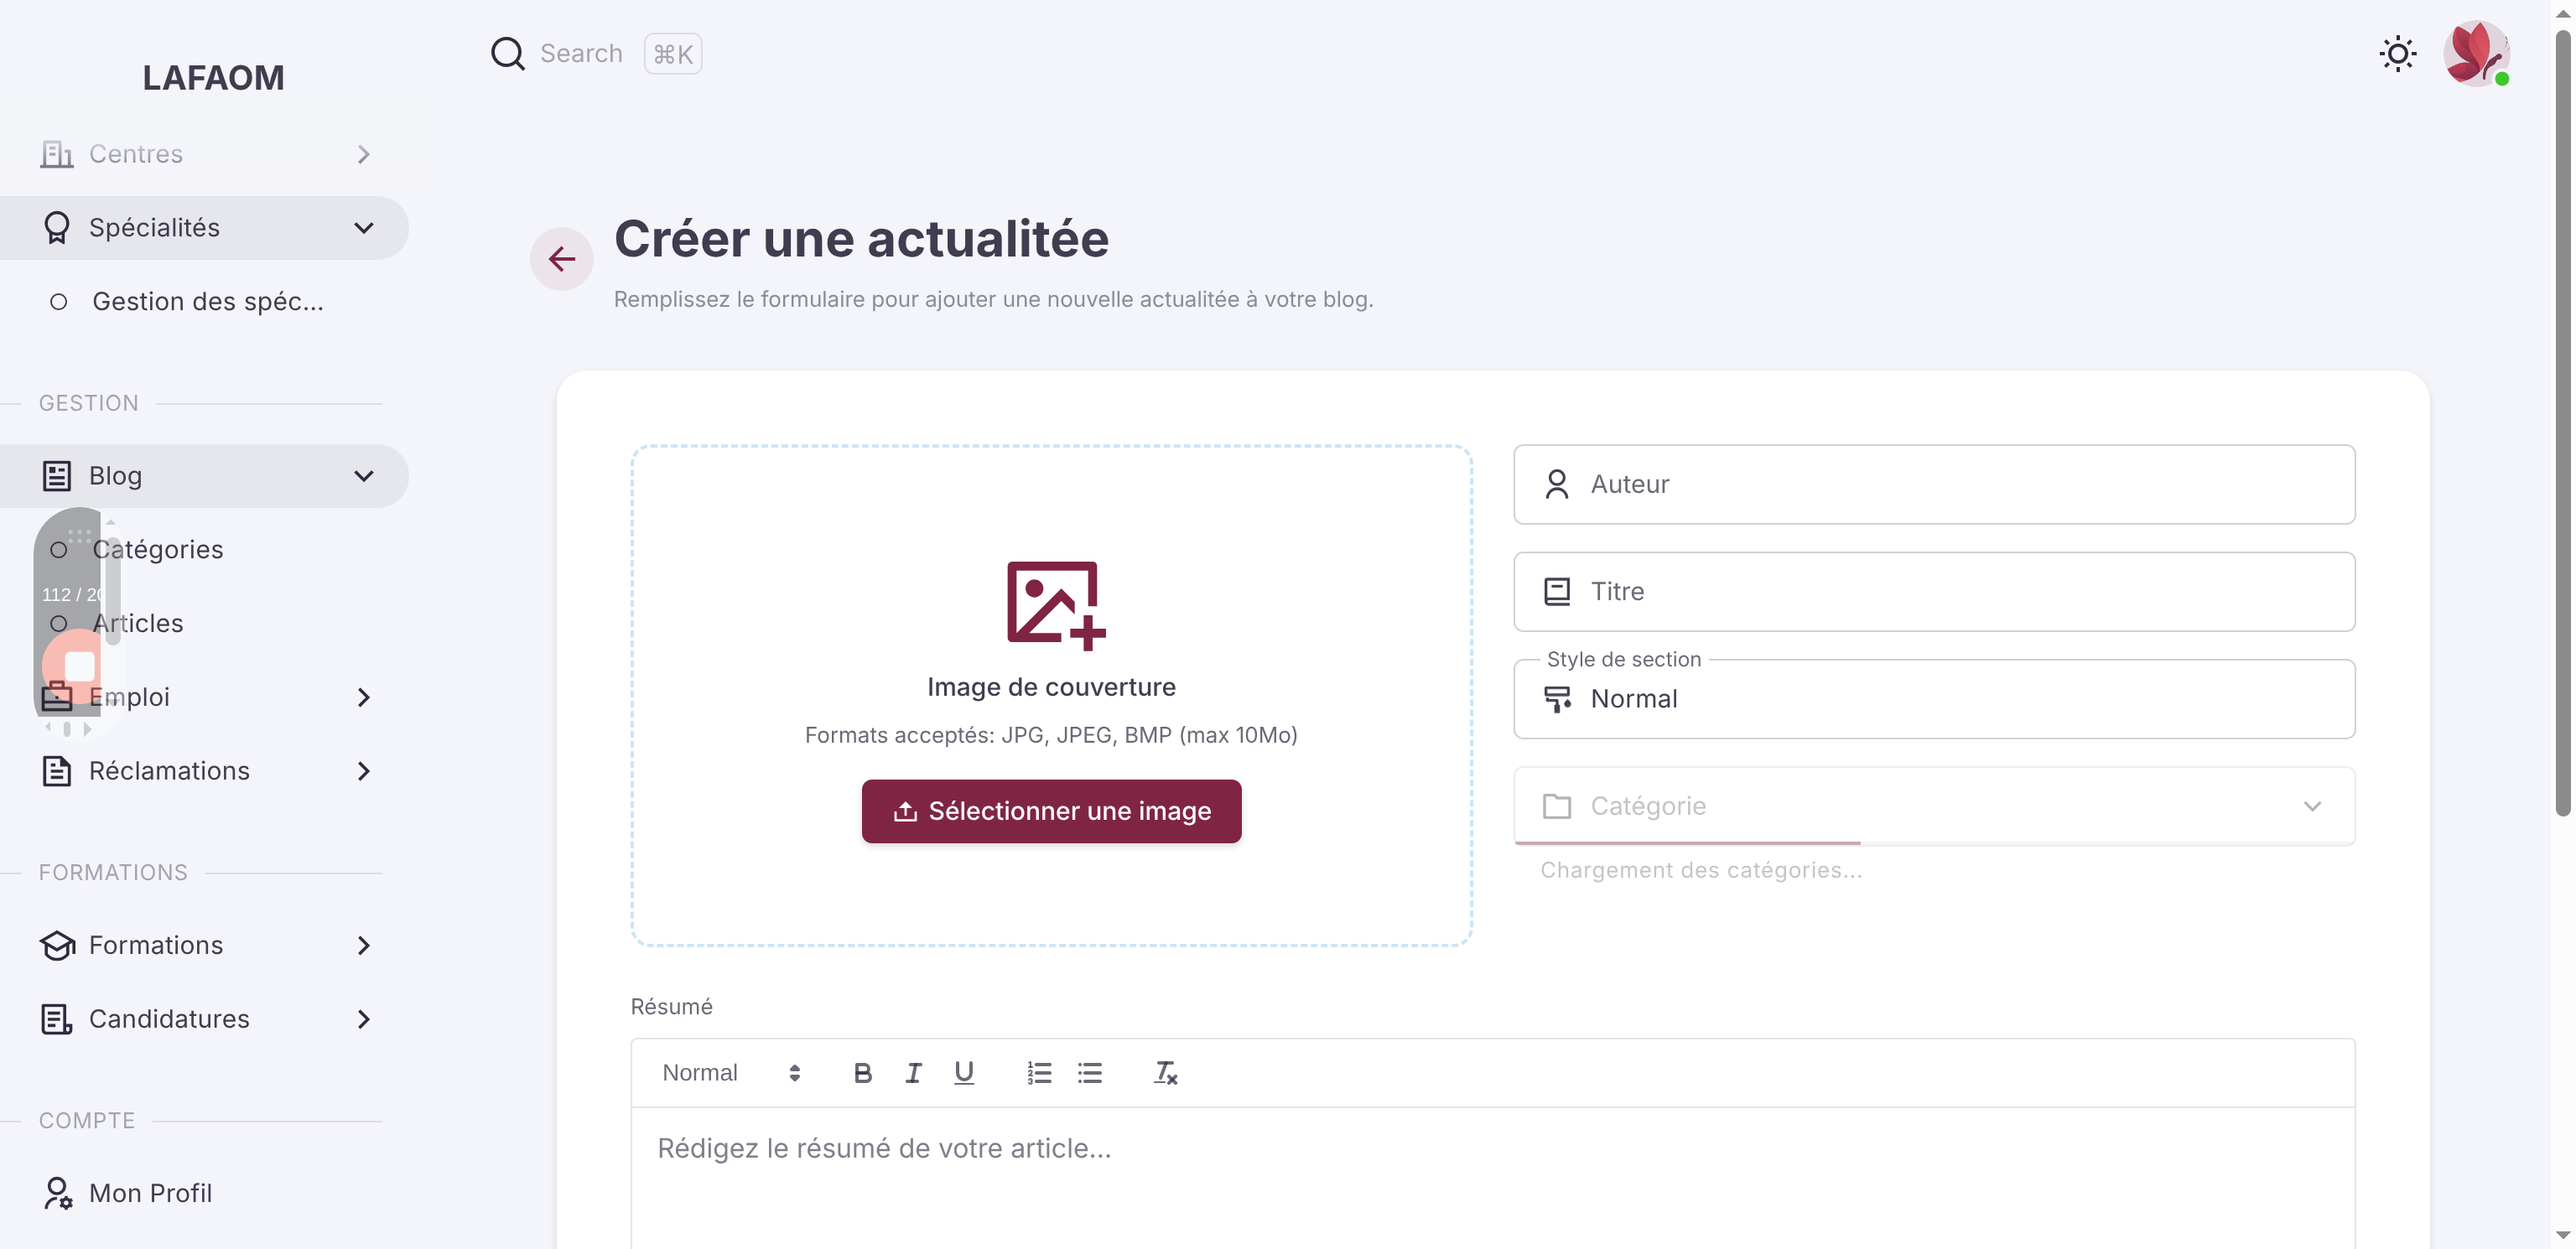This screenshot has height=1249, width=2576.
Task: Open the Normal heading-style dropdown in editor
Action: 731,1073
